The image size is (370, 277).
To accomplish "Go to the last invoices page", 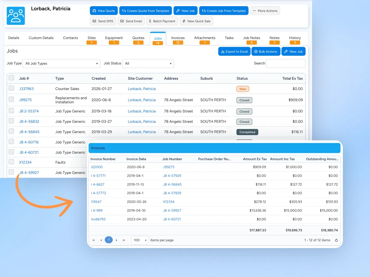I will [124, 240].
